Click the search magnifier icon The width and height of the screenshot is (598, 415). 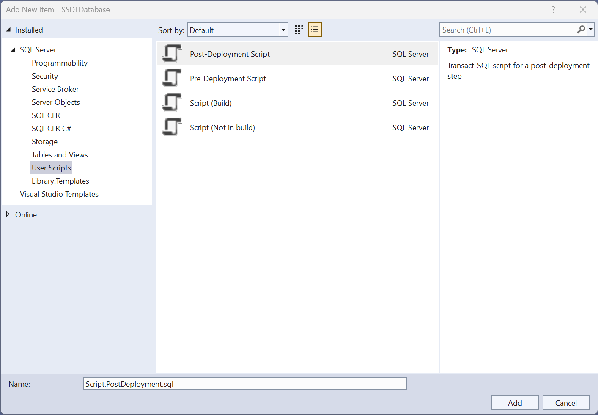[x=581, y=29]
